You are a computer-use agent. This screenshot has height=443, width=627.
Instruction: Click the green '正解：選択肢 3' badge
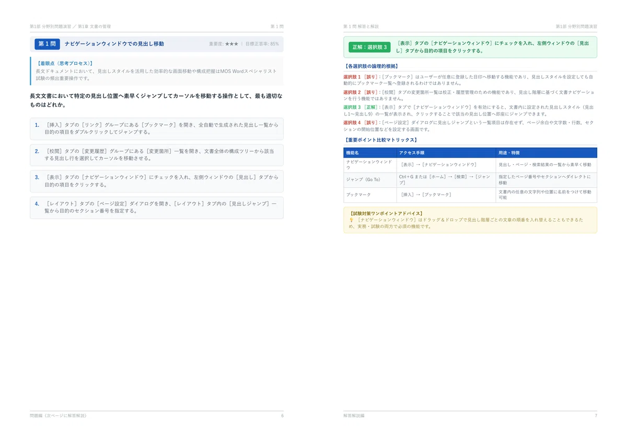coord(369,47)
